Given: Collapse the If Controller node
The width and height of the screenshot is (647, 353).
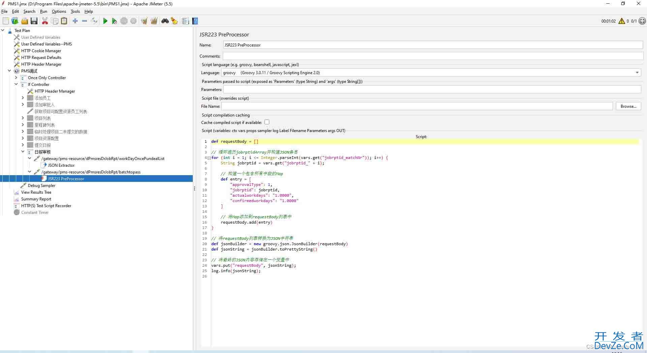Looking at the screenshot, I should point(16,84).
